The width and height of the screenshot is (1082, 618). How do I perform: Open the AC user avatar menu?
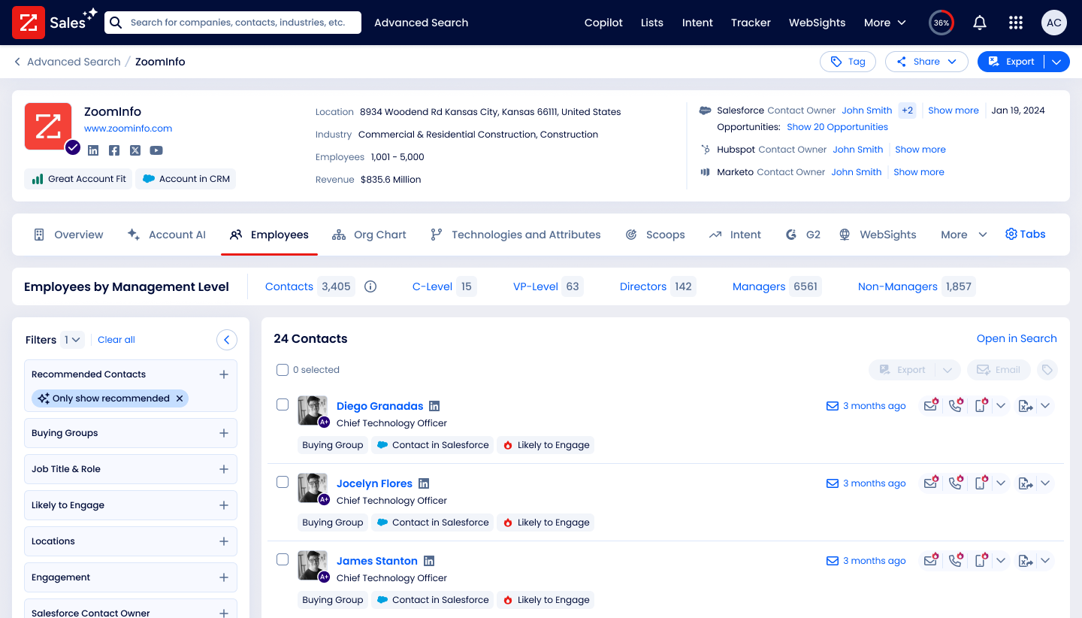(1054, 23)
